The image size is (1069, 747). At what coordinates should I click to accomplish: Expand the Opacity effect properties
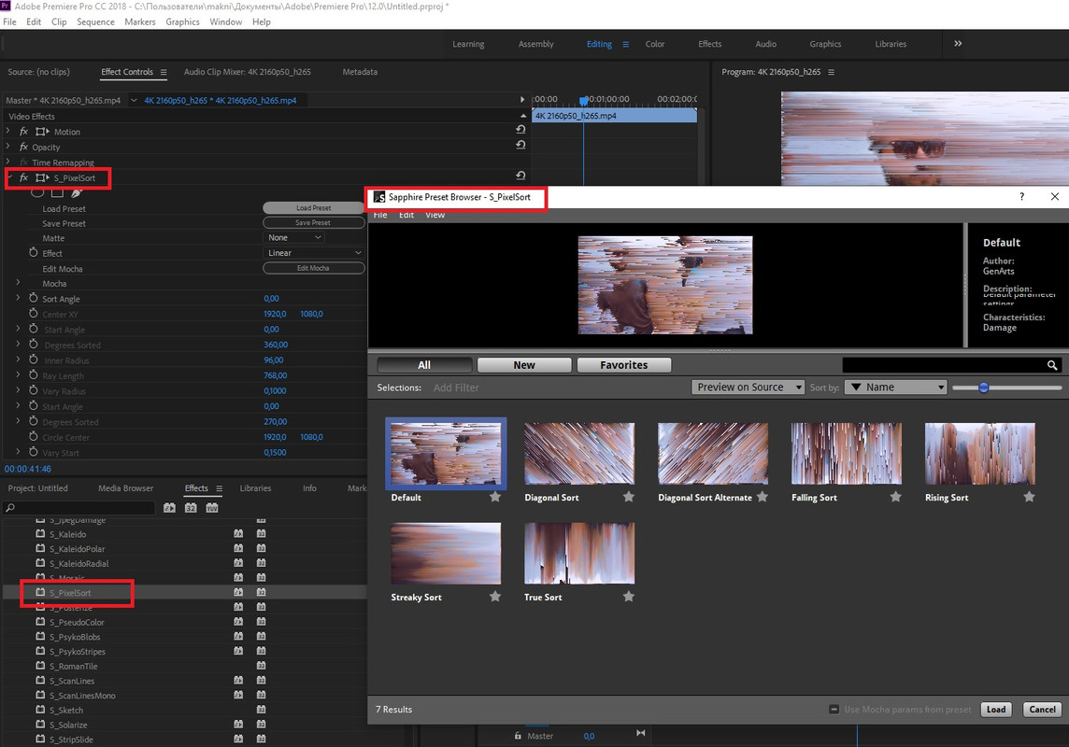coord(8,146)
